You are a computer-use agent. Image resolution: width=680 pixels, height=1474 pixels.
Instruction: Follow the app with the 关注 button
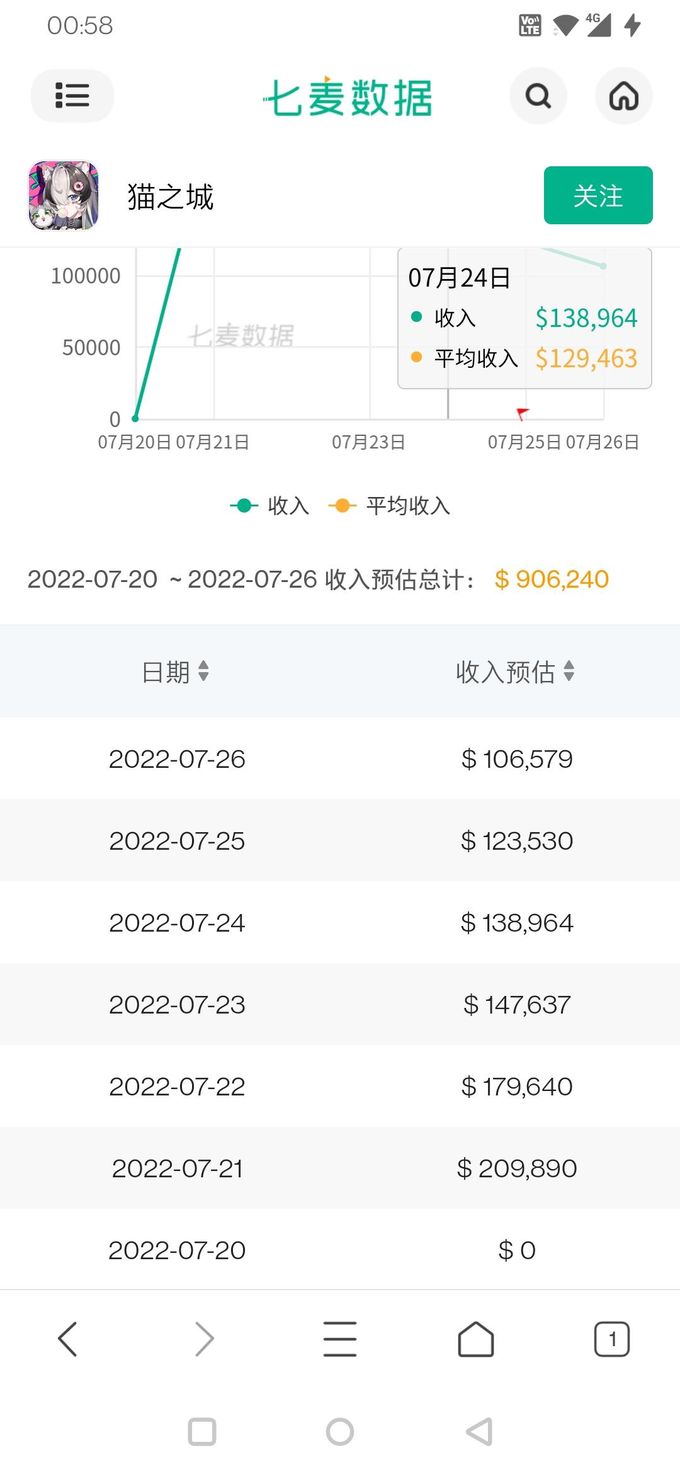(598, 195)
